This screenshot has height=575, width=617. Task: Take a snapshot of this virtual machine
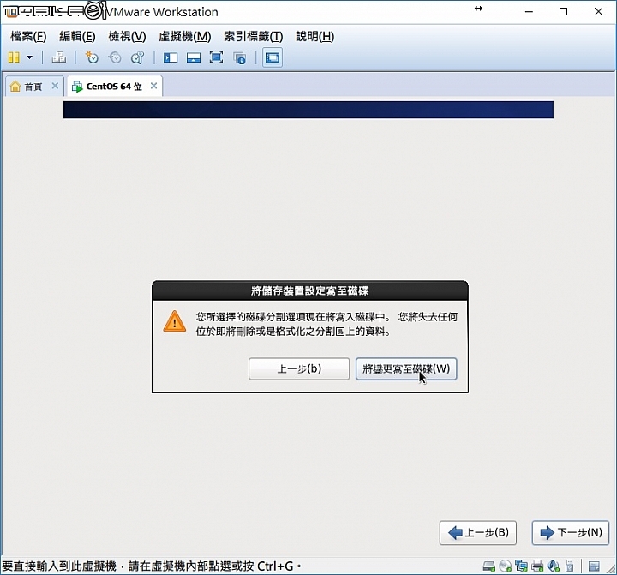pos(92,57)
